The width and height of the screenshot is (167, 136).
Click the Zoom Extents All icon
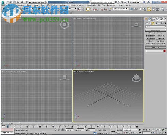pos(166,130)
